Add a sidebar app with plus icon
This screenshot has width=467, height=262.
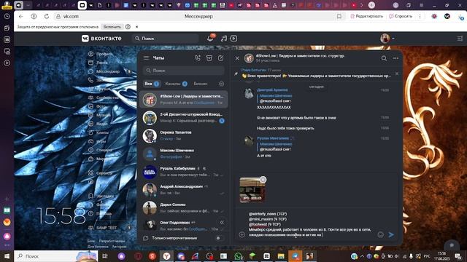click(7, 199)
